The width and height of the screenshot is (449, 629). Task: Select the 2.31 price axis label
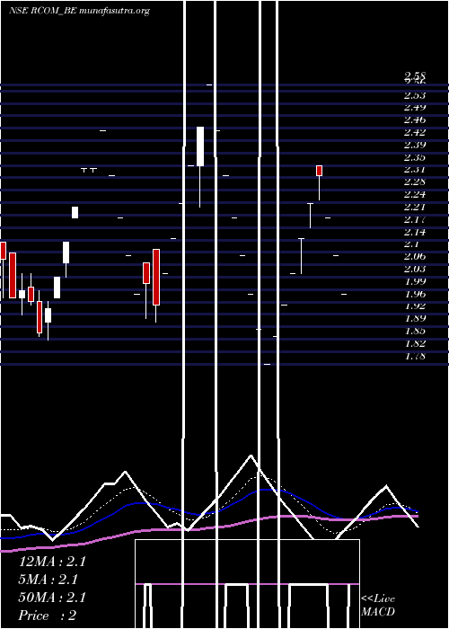[x=415, y=169]
